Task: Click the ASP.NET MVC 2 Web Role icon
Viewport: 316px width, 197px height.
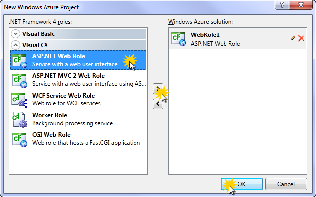Action: (x=19, y=80)
